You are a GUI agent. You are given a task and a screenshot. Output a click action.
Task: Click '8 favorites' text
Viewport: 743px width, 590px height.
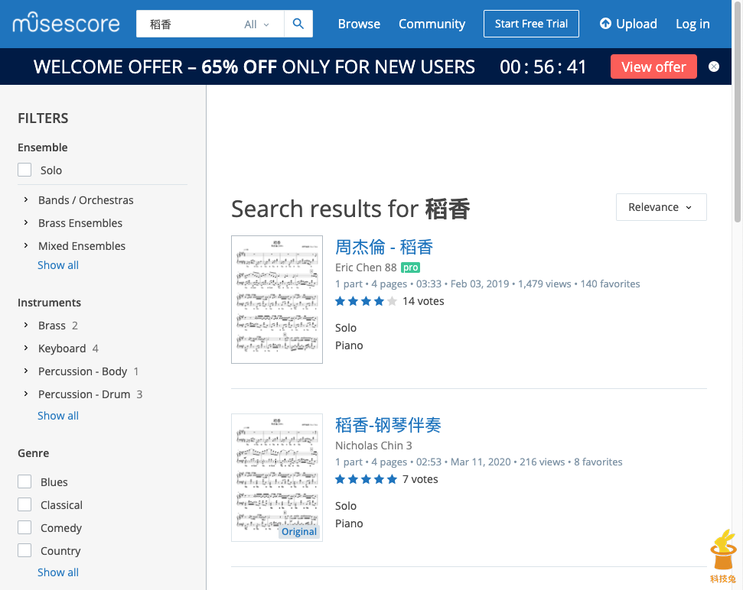(598, 462)
